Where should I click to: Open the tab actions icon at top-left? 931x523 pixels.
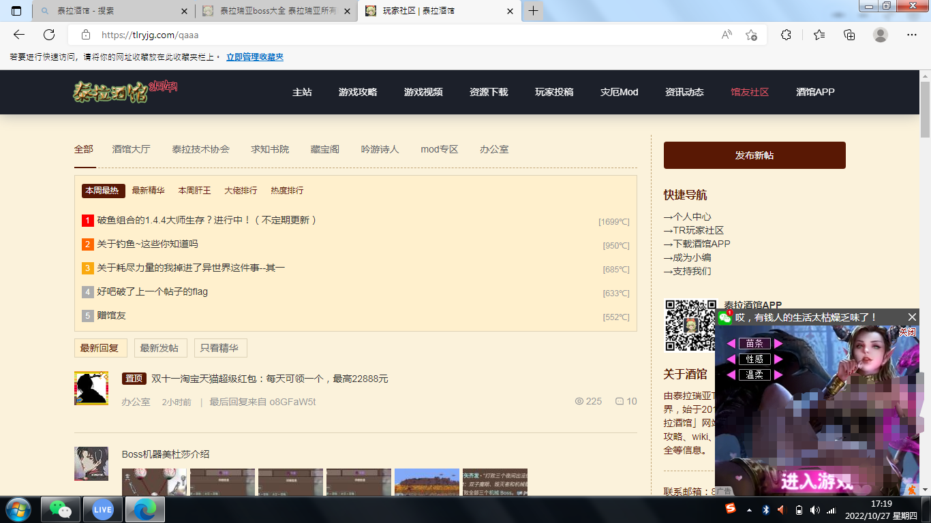(16, 11)
